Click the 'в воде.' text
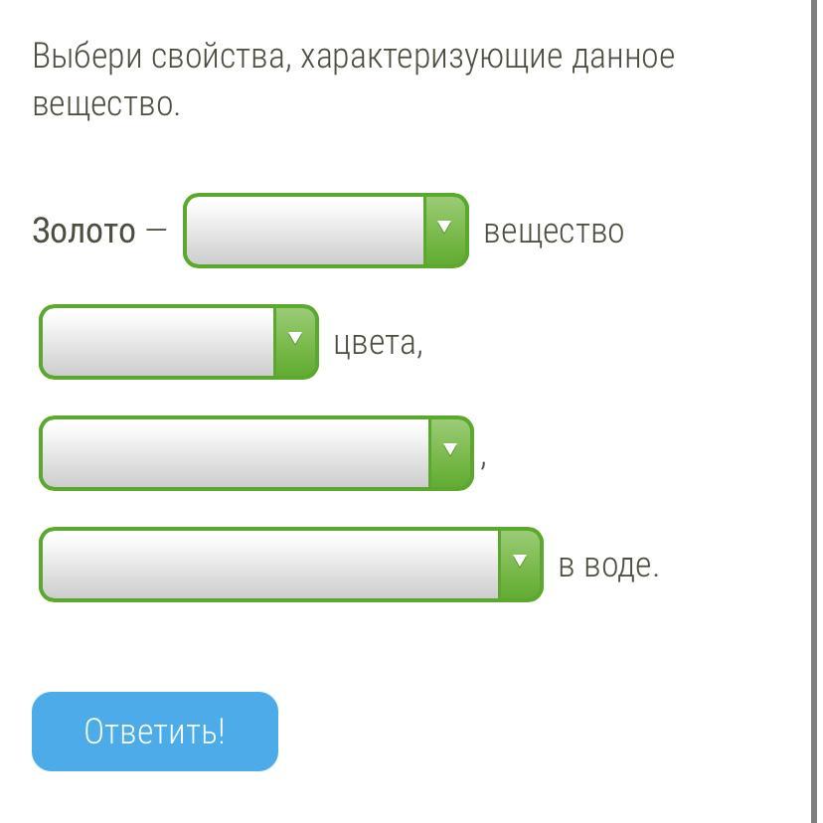 pos(608,566)
